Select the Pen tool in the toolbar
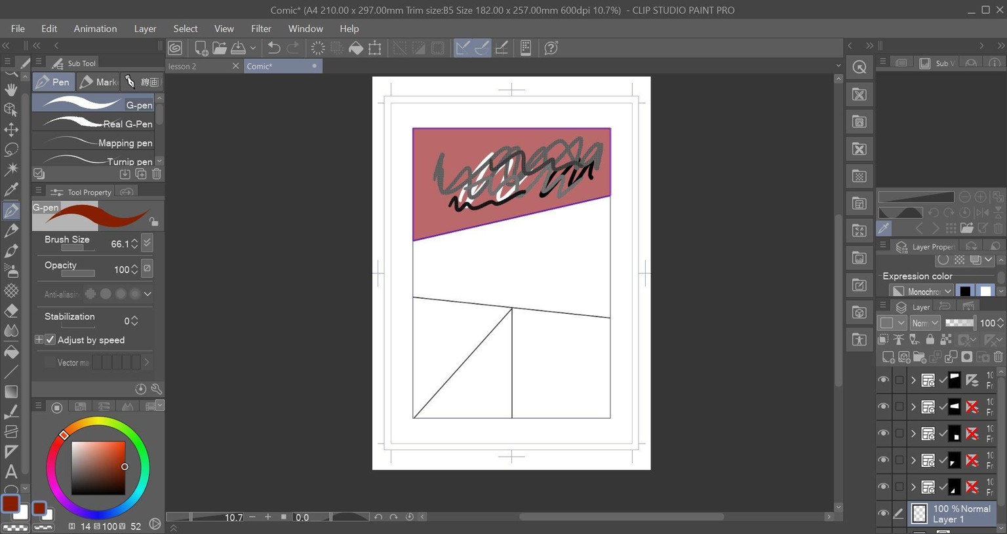This screenshot has width=1007, height=534. pyautogui.click(x=11, y=210)
